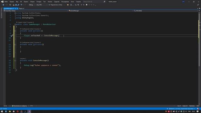Switch to Visual Studio in the taskbar

coord(29,111)
